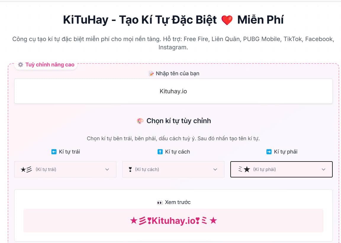Open the advanced settings gear icon
Screen dimensions: 341x243
20,64
